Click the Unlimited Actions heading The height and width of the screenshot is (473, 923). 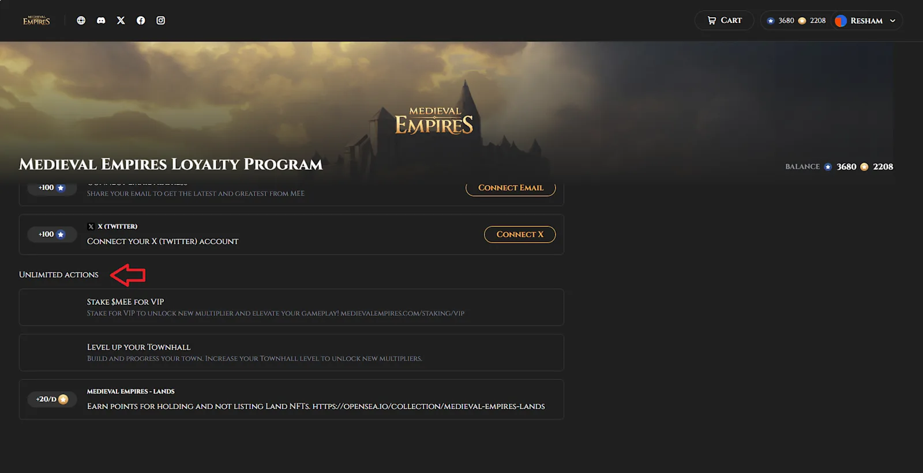pos(59,275)
